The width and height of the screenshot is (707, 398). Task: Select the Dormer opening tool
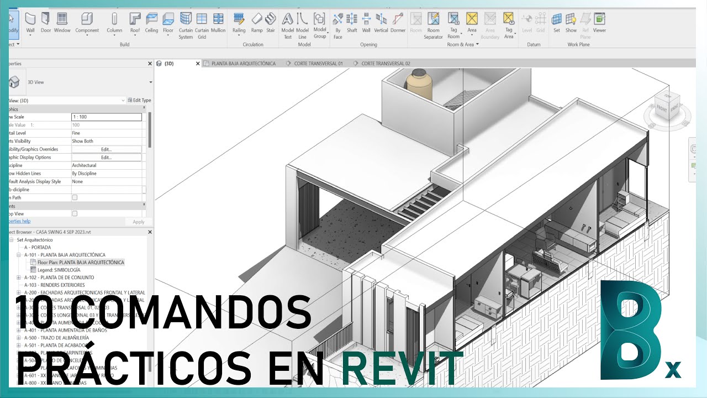pyautogui.click(x=398, y=23)
